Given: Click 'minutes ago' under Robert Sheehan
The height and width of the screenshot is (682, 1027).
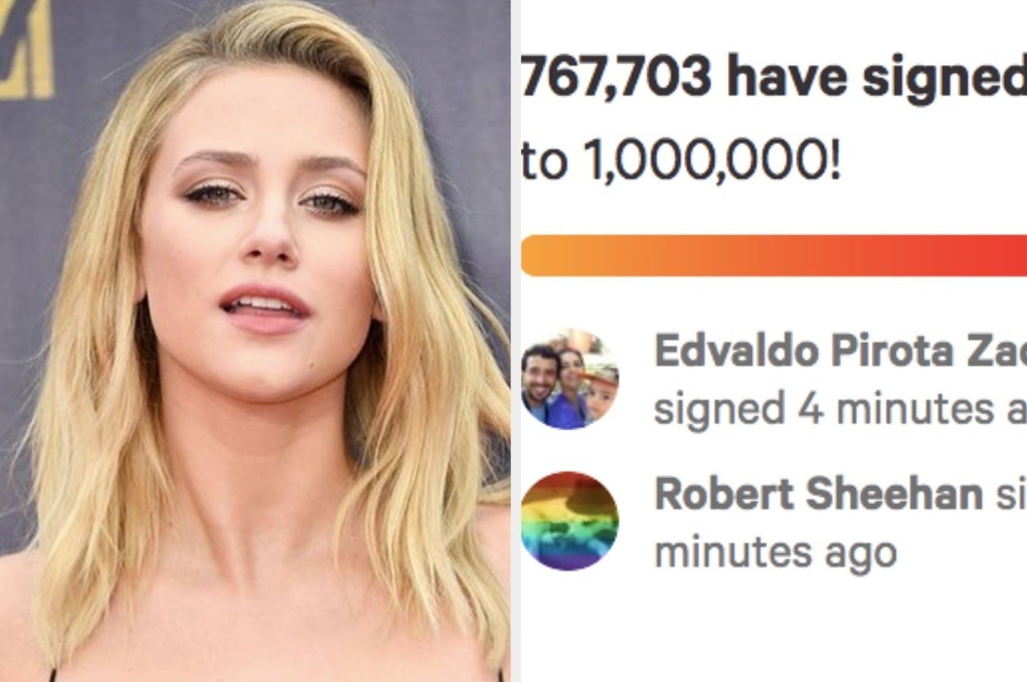Looking at the screenshot, I should click(775, 553).
